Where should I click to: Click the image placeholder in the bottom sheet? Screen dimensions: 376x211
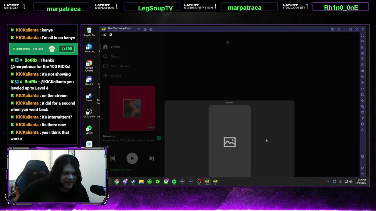click(230, 142)
